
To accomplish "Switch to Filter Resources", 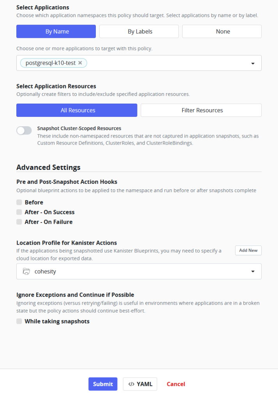I will coord(201,110).
